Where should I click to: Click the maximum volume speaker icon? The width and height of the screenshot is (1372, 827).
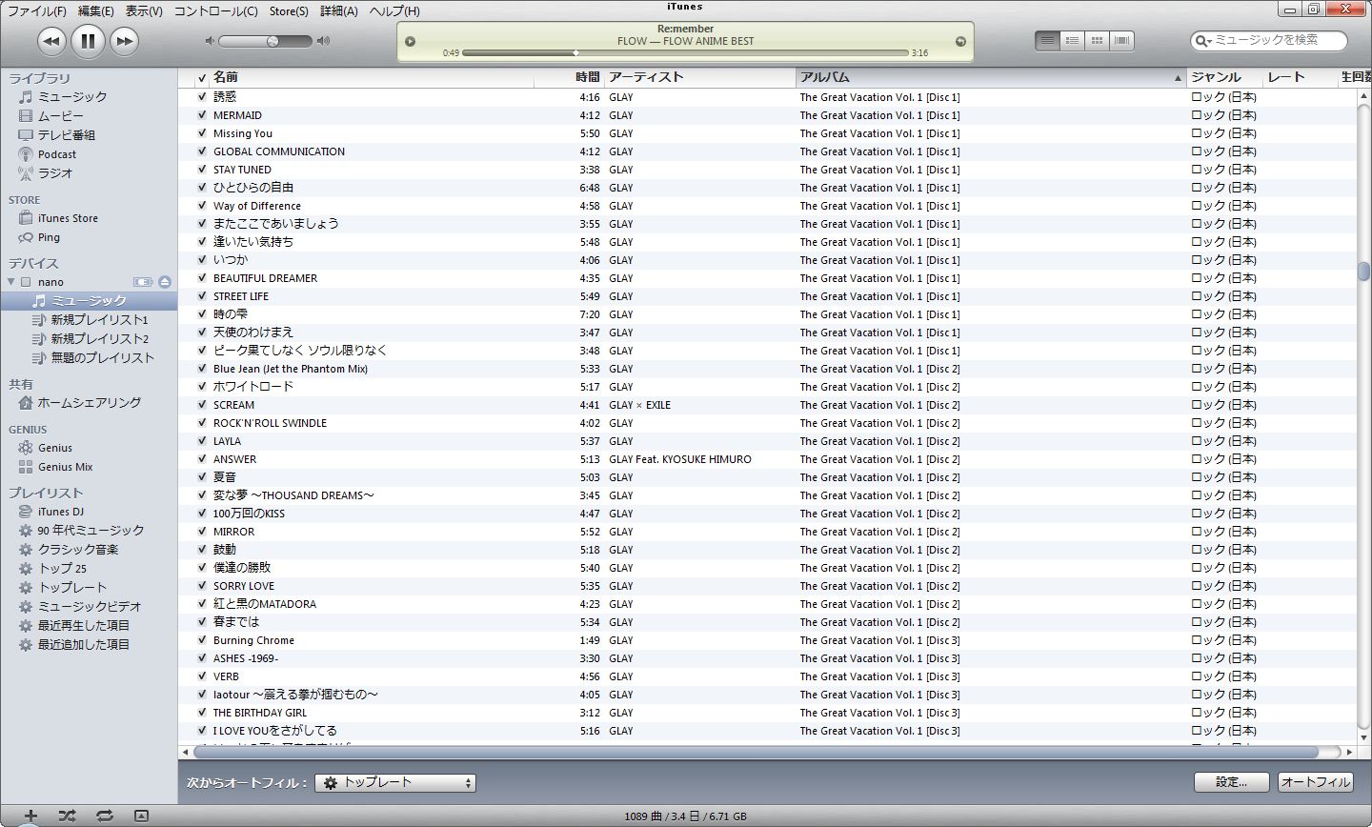coord(324,41)
